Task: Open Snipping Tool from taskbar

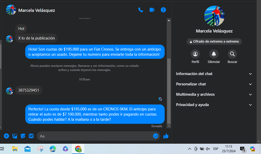Action: click(x=40, y=149)
